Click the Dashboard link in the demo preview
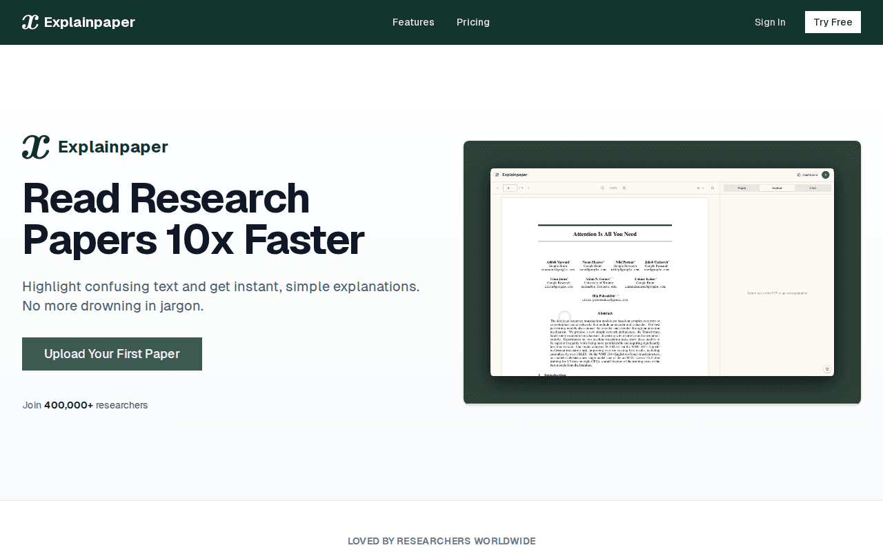 [808, 175]
